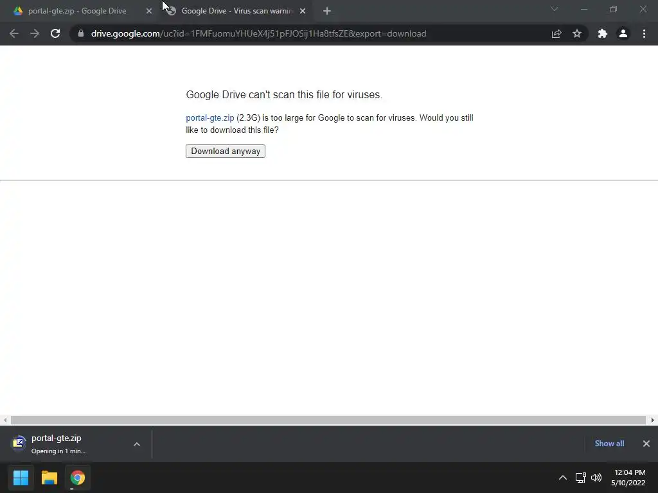Viewport: 658px width, 493px height.
Task: Click the Google Drive virus heading text
Action: [284, 95]
